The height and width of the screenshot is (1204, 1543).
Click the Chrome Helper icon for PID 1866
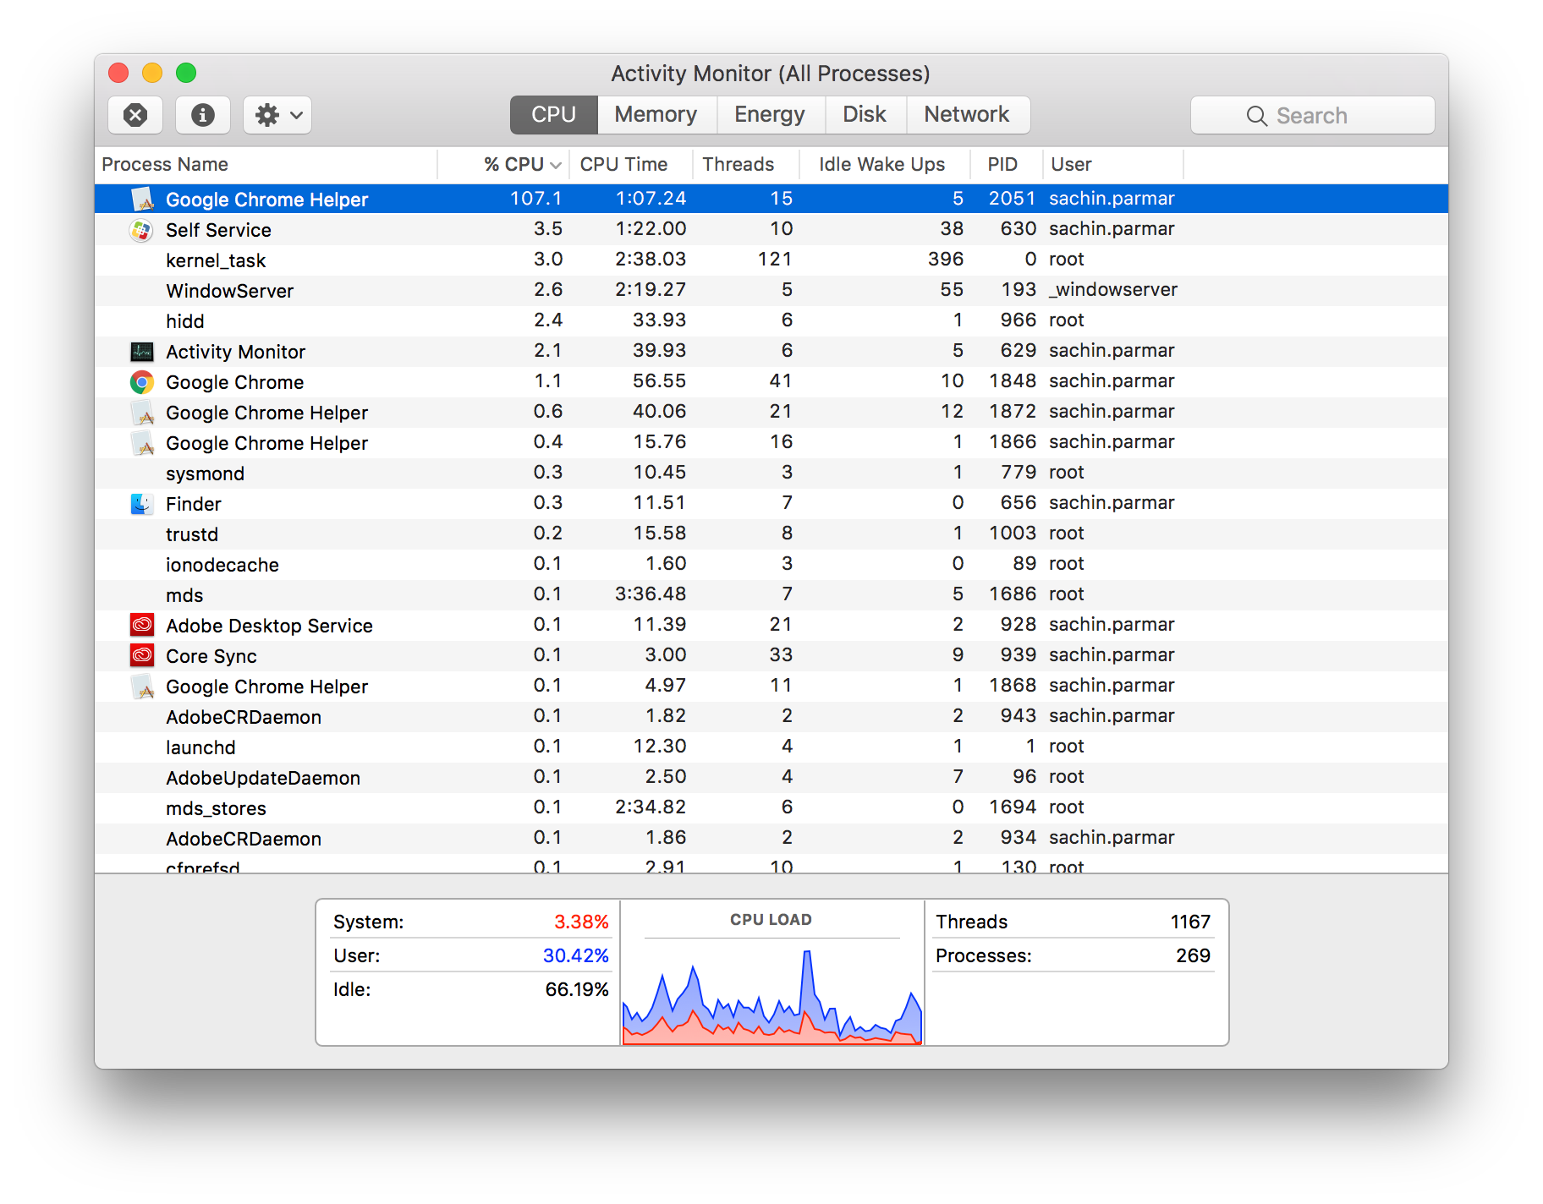pos(142,443)
